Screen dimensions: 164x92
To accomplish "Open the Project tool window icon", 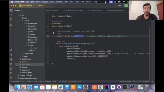I will pyautogui.click(x=11, y=10).
